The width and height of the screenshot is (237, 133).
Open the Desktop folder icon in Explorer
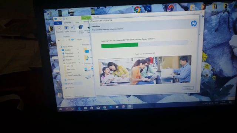86,50
